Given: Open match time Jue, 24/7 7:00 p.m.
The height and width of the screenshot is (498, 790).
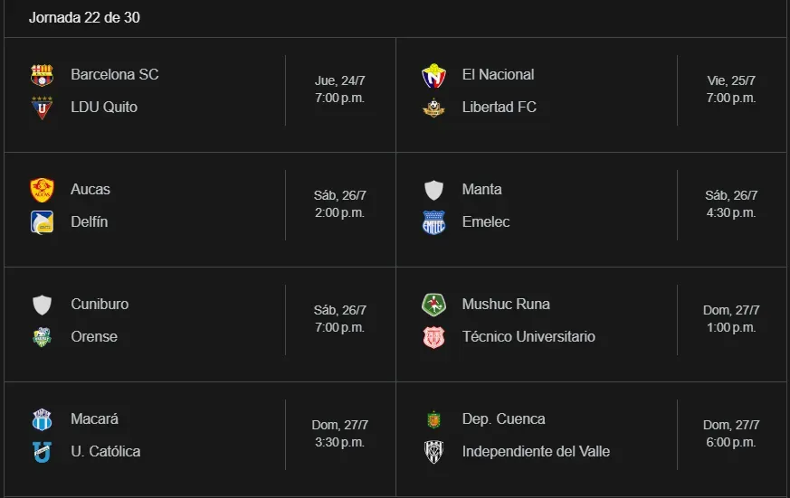Looking at the screenshot, I should [x=339, y=89].
